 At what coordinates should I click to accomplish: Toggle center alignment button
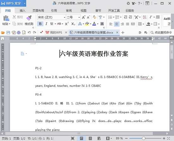click(116, 24)
